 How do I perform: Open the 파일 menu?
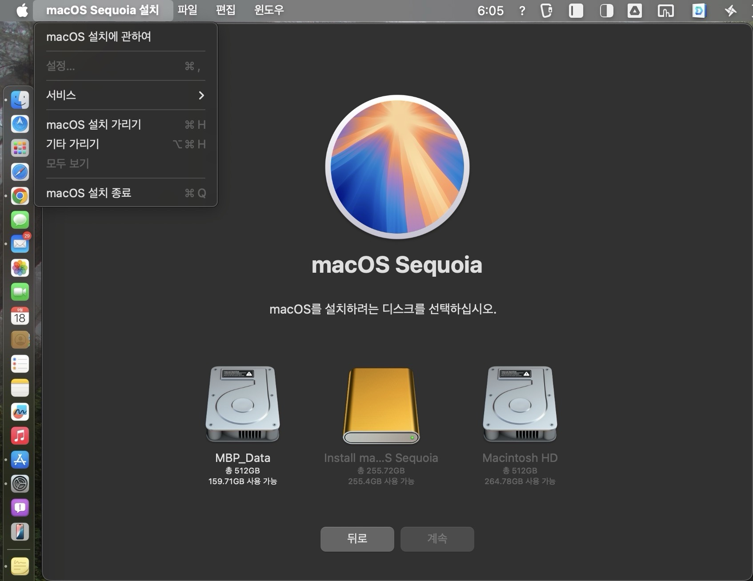(188, 10)
